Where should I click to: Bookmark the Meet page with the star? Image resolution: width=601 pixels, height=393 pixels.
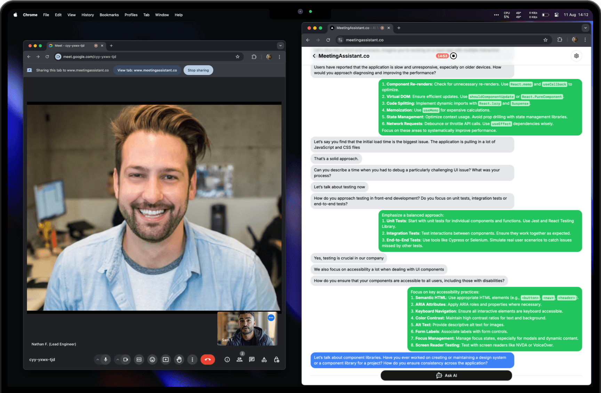tap(238, 57)
